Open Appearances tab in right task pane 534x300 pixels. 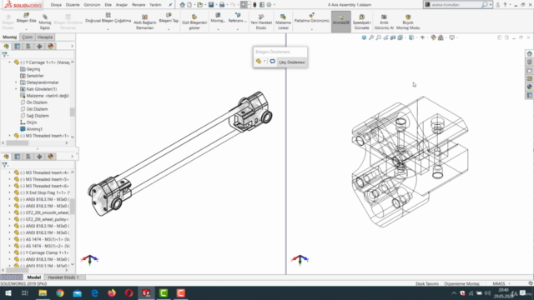[x=529, y=87]
